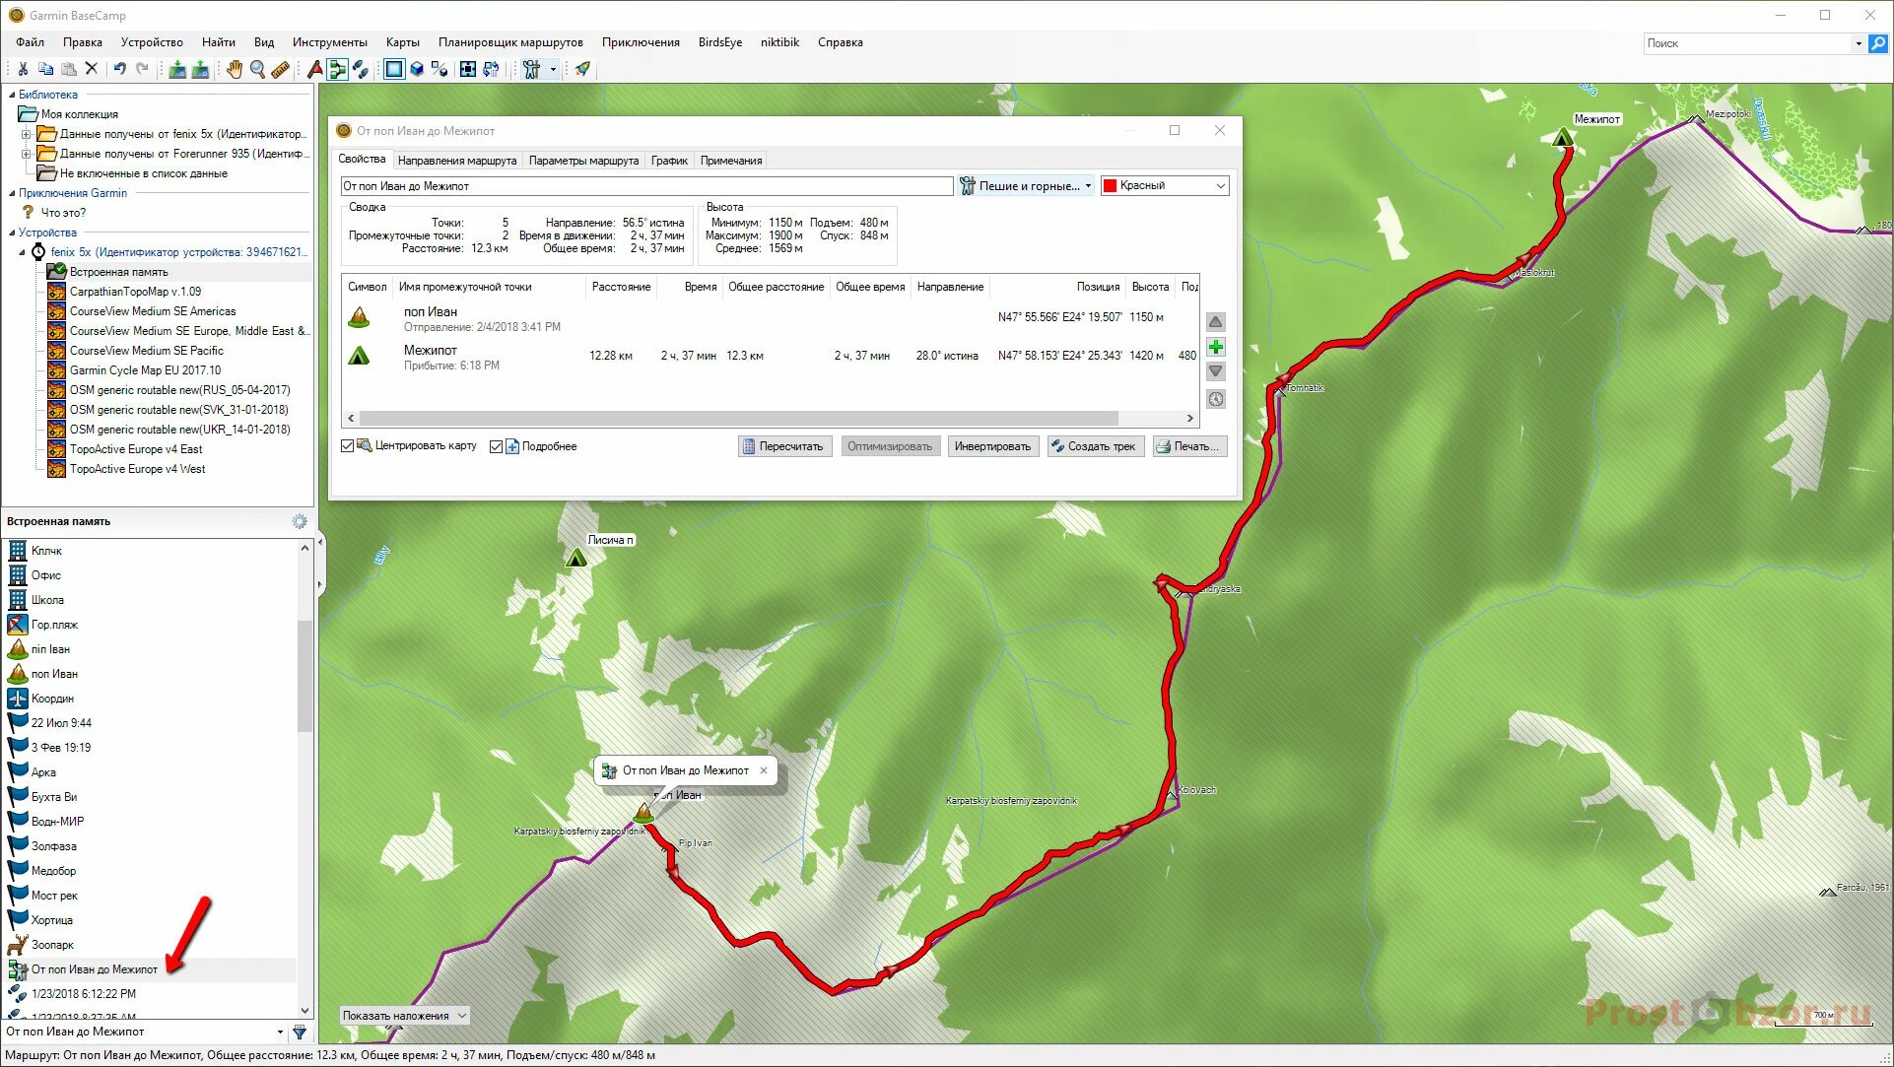Click the green plus add point icon
This screenshot has width=1894, height=1067.
pyautogui.click(x=1216, y=347)
